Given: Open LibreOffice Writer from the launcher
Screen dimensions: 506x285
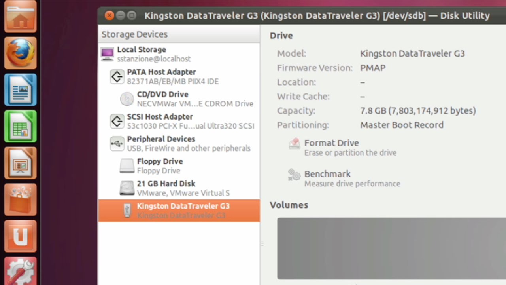Looking at the screenshot, I should click(21, 90).
